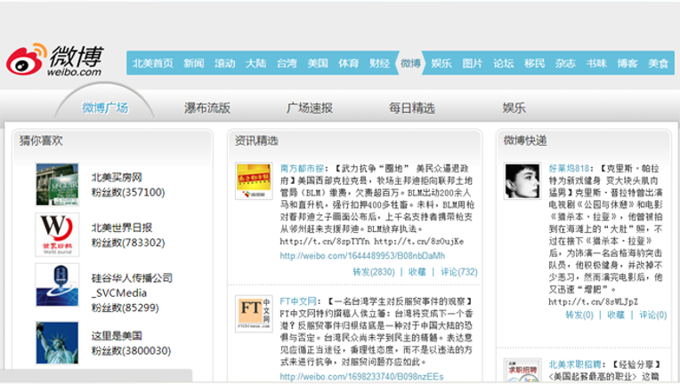Open 北美求职招聘 avatar icon

click(x=522, y=371)
